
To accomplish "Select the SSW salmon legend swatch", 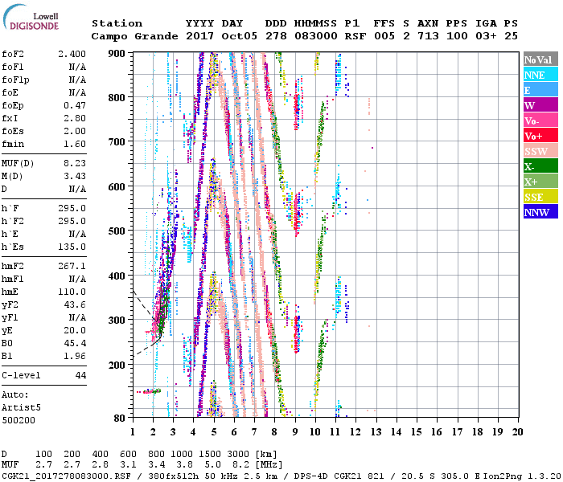I will click(540, 151).
